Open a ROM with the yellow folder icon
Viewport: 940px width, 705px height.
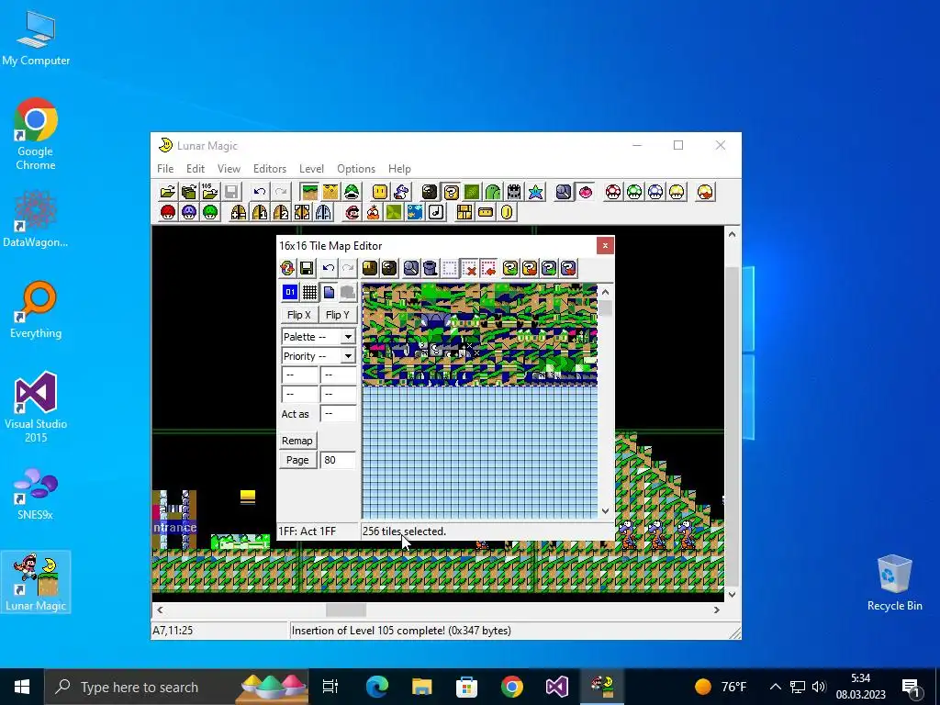168,192
